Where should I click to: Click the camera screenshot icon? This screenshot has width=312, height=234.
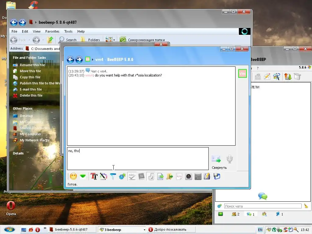click(188, 176)
